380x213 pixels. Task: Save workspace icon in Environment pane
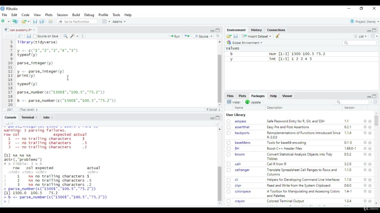[x=235, y=36]
